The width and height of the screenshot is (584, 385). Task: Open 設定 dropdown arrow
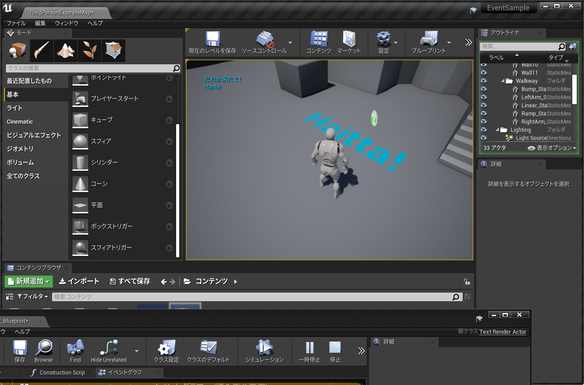396,43
